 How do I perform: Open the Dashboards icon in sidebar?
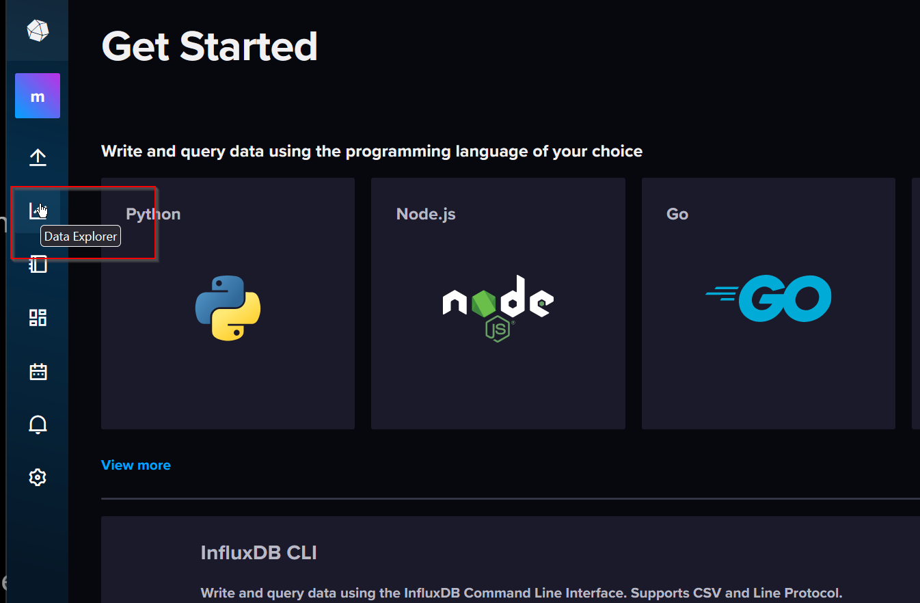[x=38, y=317]
